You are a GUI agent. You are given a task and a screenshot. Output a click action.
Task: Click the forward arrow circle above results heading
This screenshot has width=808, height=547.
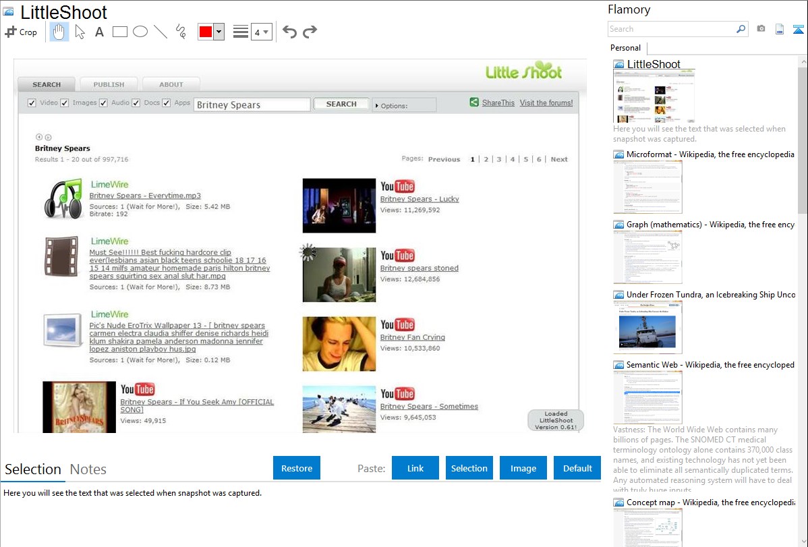(x=48, y=137)
